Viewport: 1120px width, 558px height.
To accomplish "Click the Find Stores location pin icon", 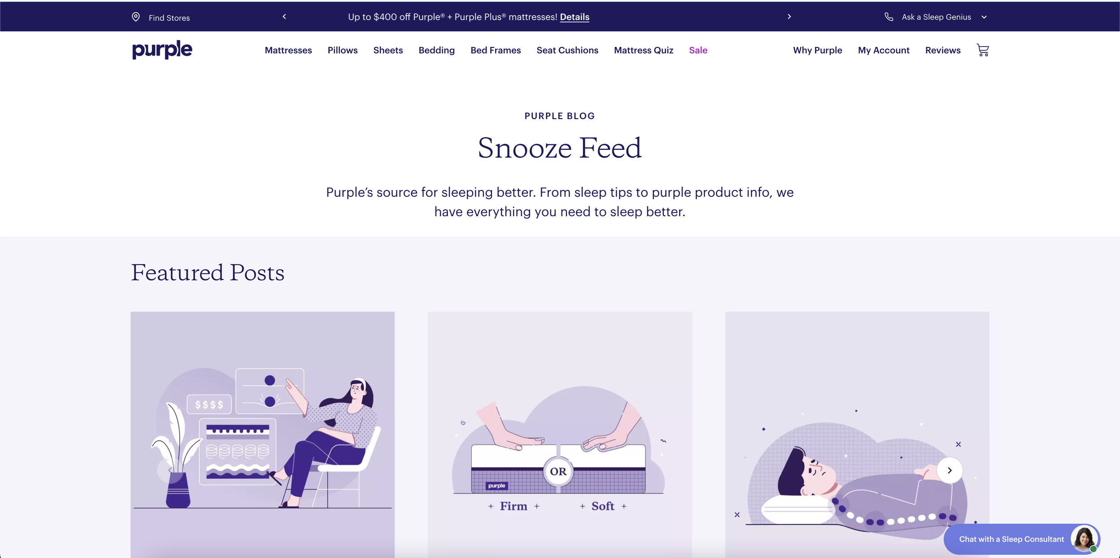I will (x=136, y=17).
